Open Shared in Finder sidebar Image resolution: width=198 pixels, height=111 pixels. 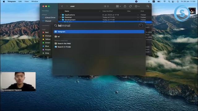[x=47, y=21]
